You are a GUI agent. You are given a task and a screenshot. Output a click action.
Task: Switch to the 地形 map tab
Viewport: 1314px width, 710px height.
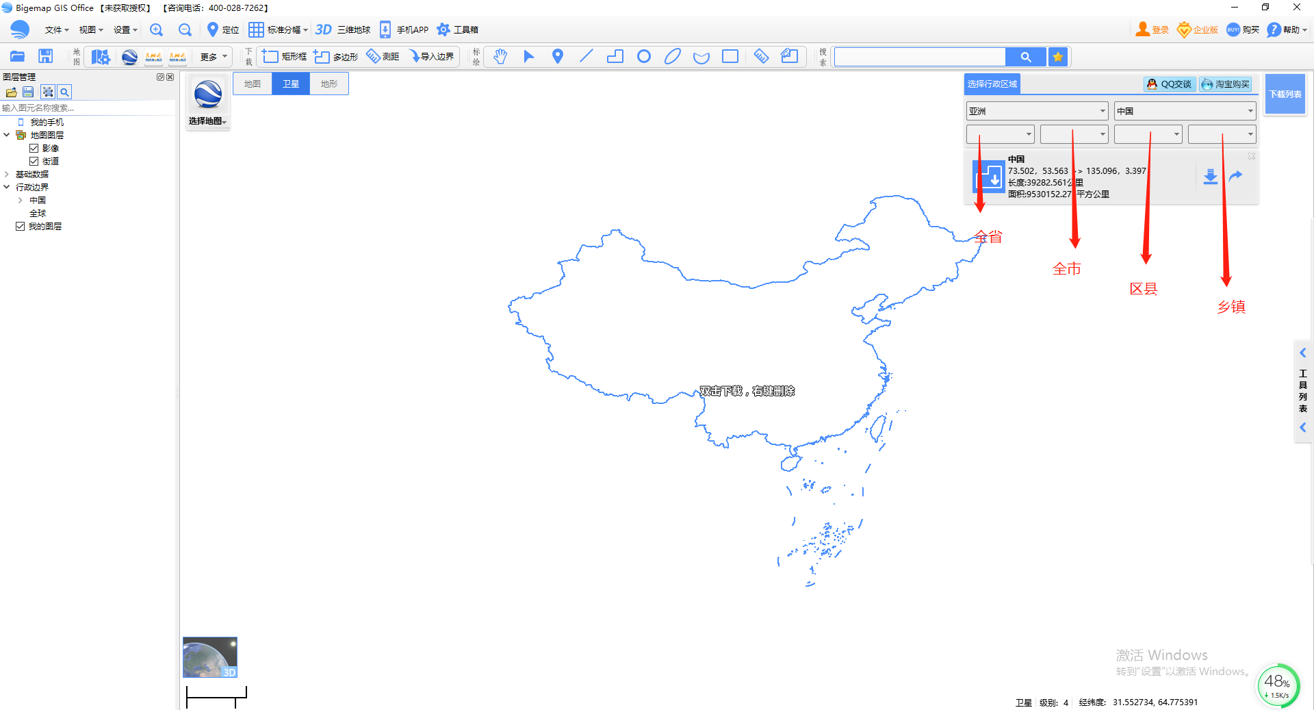328,83
